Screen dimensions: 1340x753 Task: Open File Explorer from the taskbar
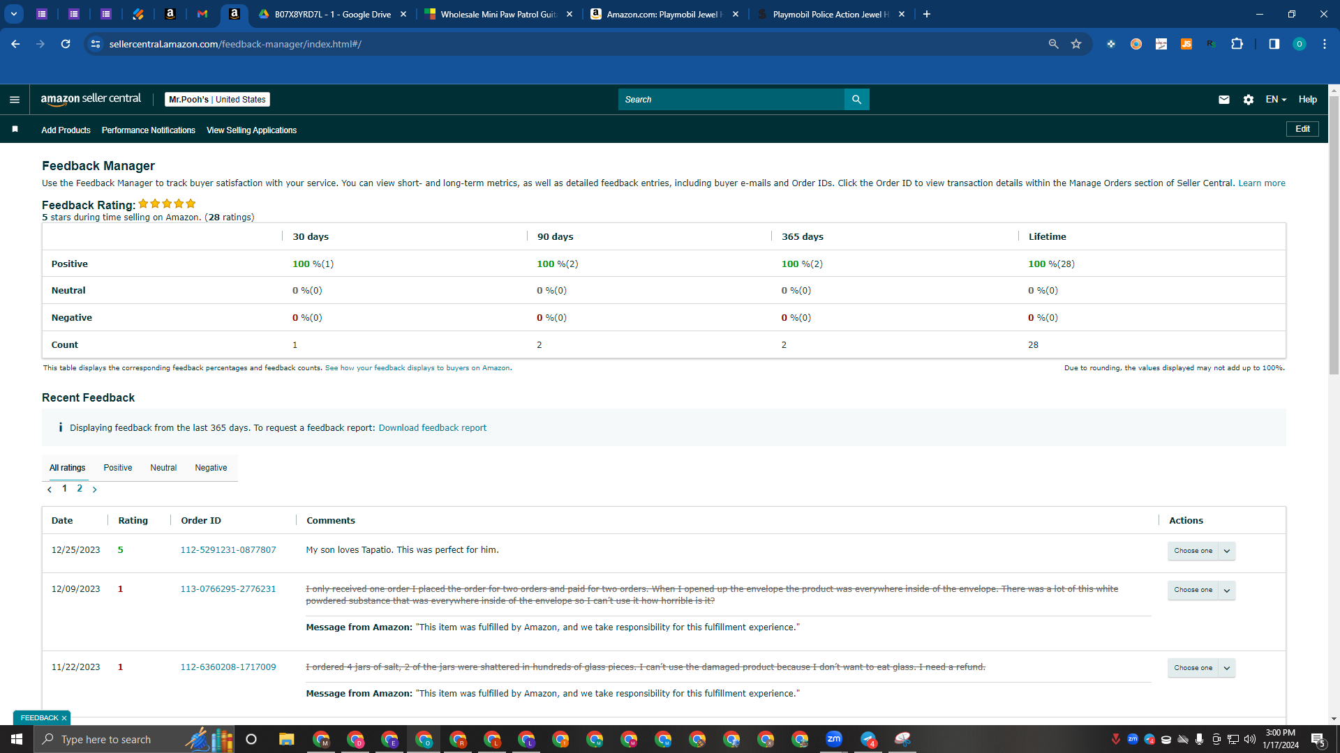(287, 739)
